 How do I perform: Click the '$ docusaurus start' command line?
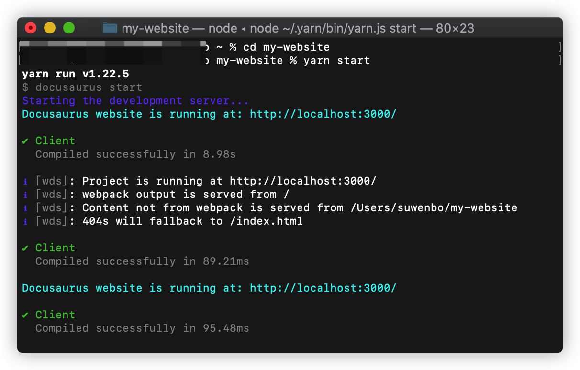(82, 87)
